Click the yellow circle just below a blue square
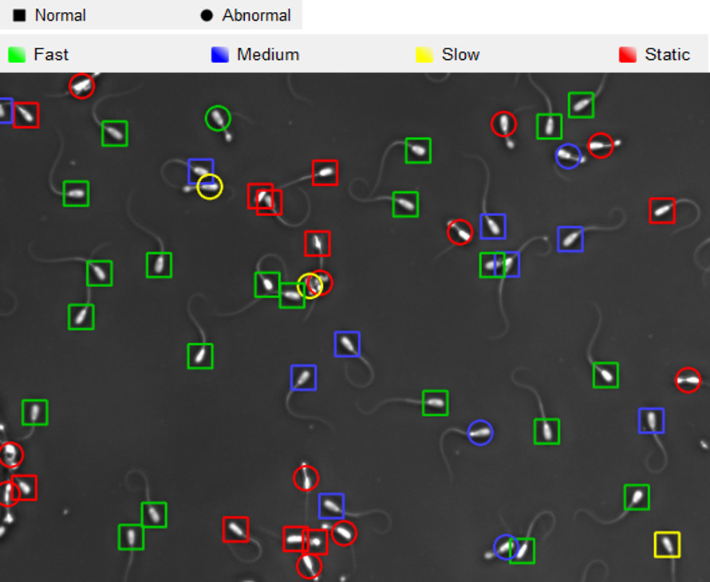 click(x=210, y=187)
